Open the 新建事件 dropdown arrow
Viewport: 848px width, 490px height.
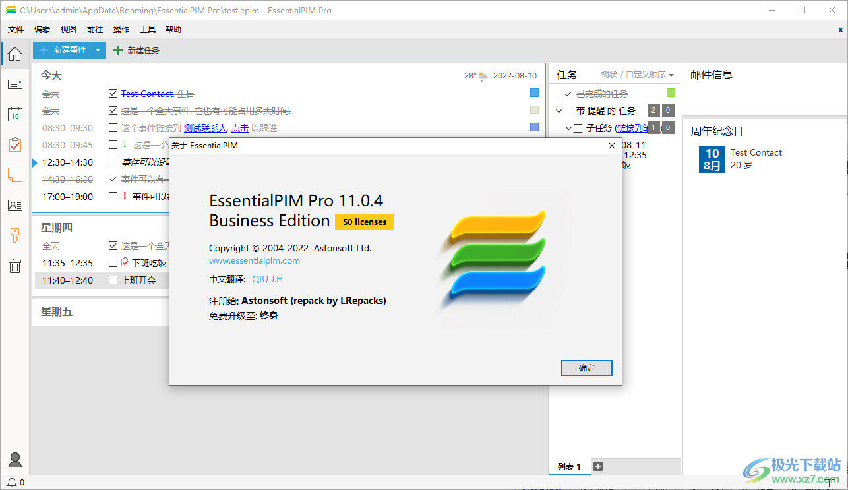click(x=98, y=50)
